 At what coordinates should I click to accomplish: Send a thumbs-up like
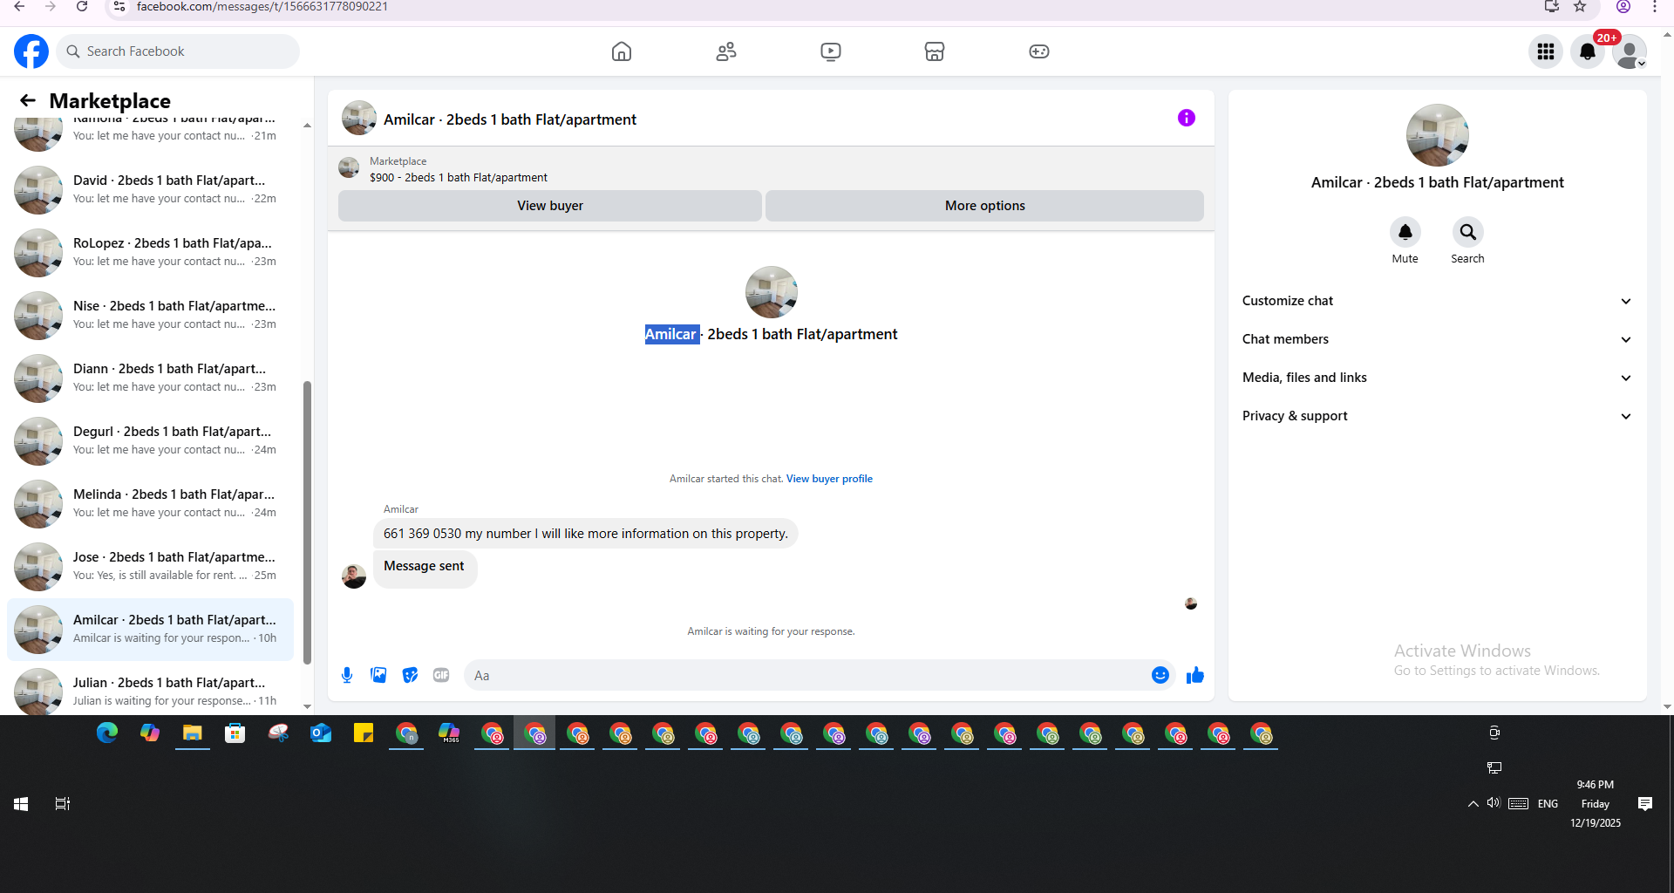pyautogui.click(x=1195, y=675)
